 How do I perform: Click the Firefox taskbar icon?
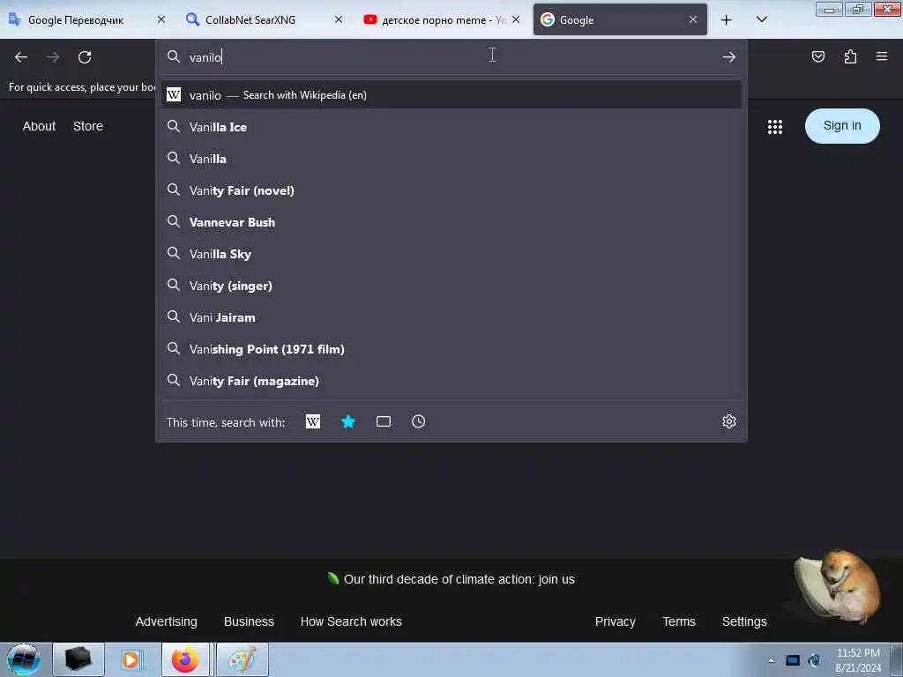point(185,659)
